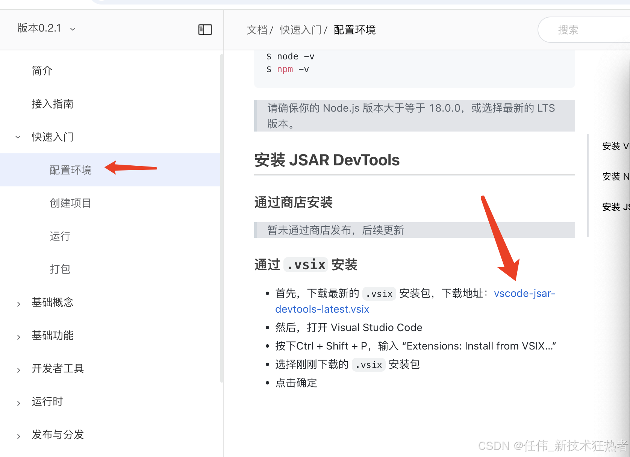Screen dimensions: 630x457
Task: Click the sidebar vertical scrollbar
Action: 222,218
